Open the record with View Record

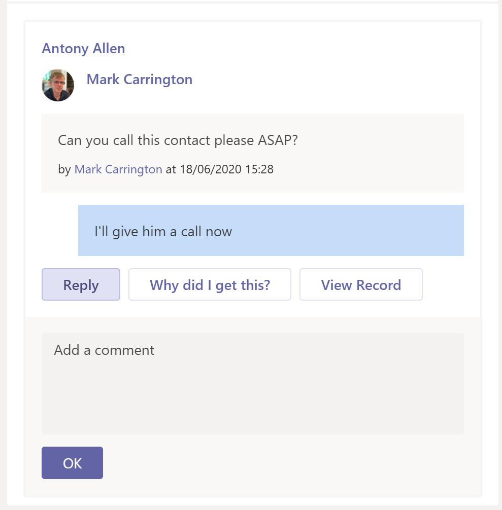[361, 284]
